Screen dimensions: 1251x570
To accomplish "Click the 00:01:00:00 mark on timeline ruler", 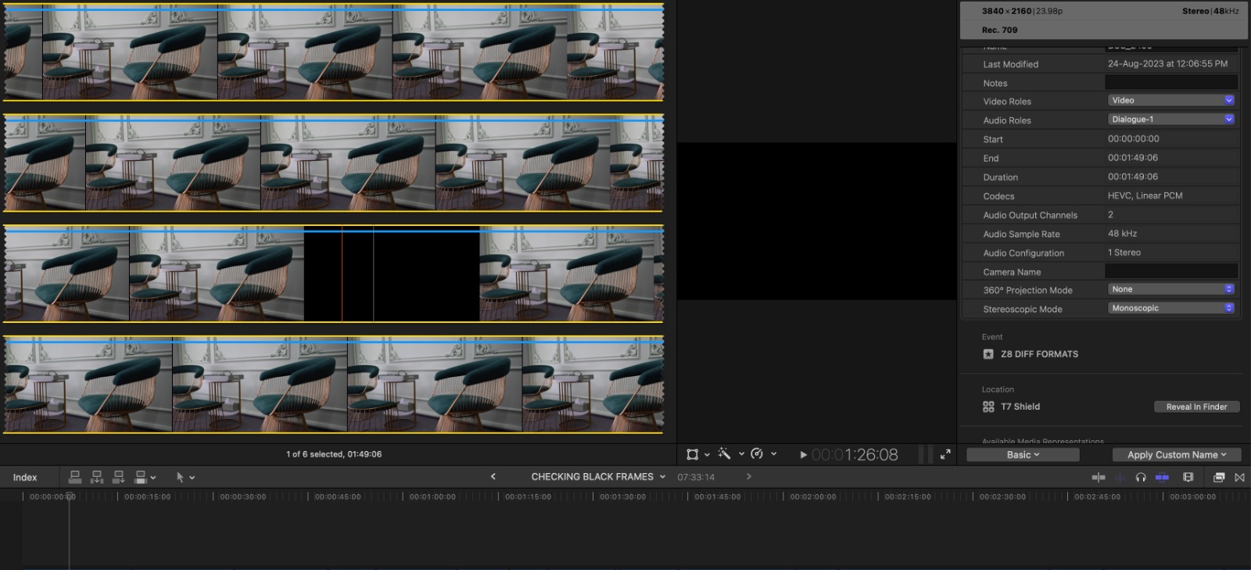I will pos(432,497).
